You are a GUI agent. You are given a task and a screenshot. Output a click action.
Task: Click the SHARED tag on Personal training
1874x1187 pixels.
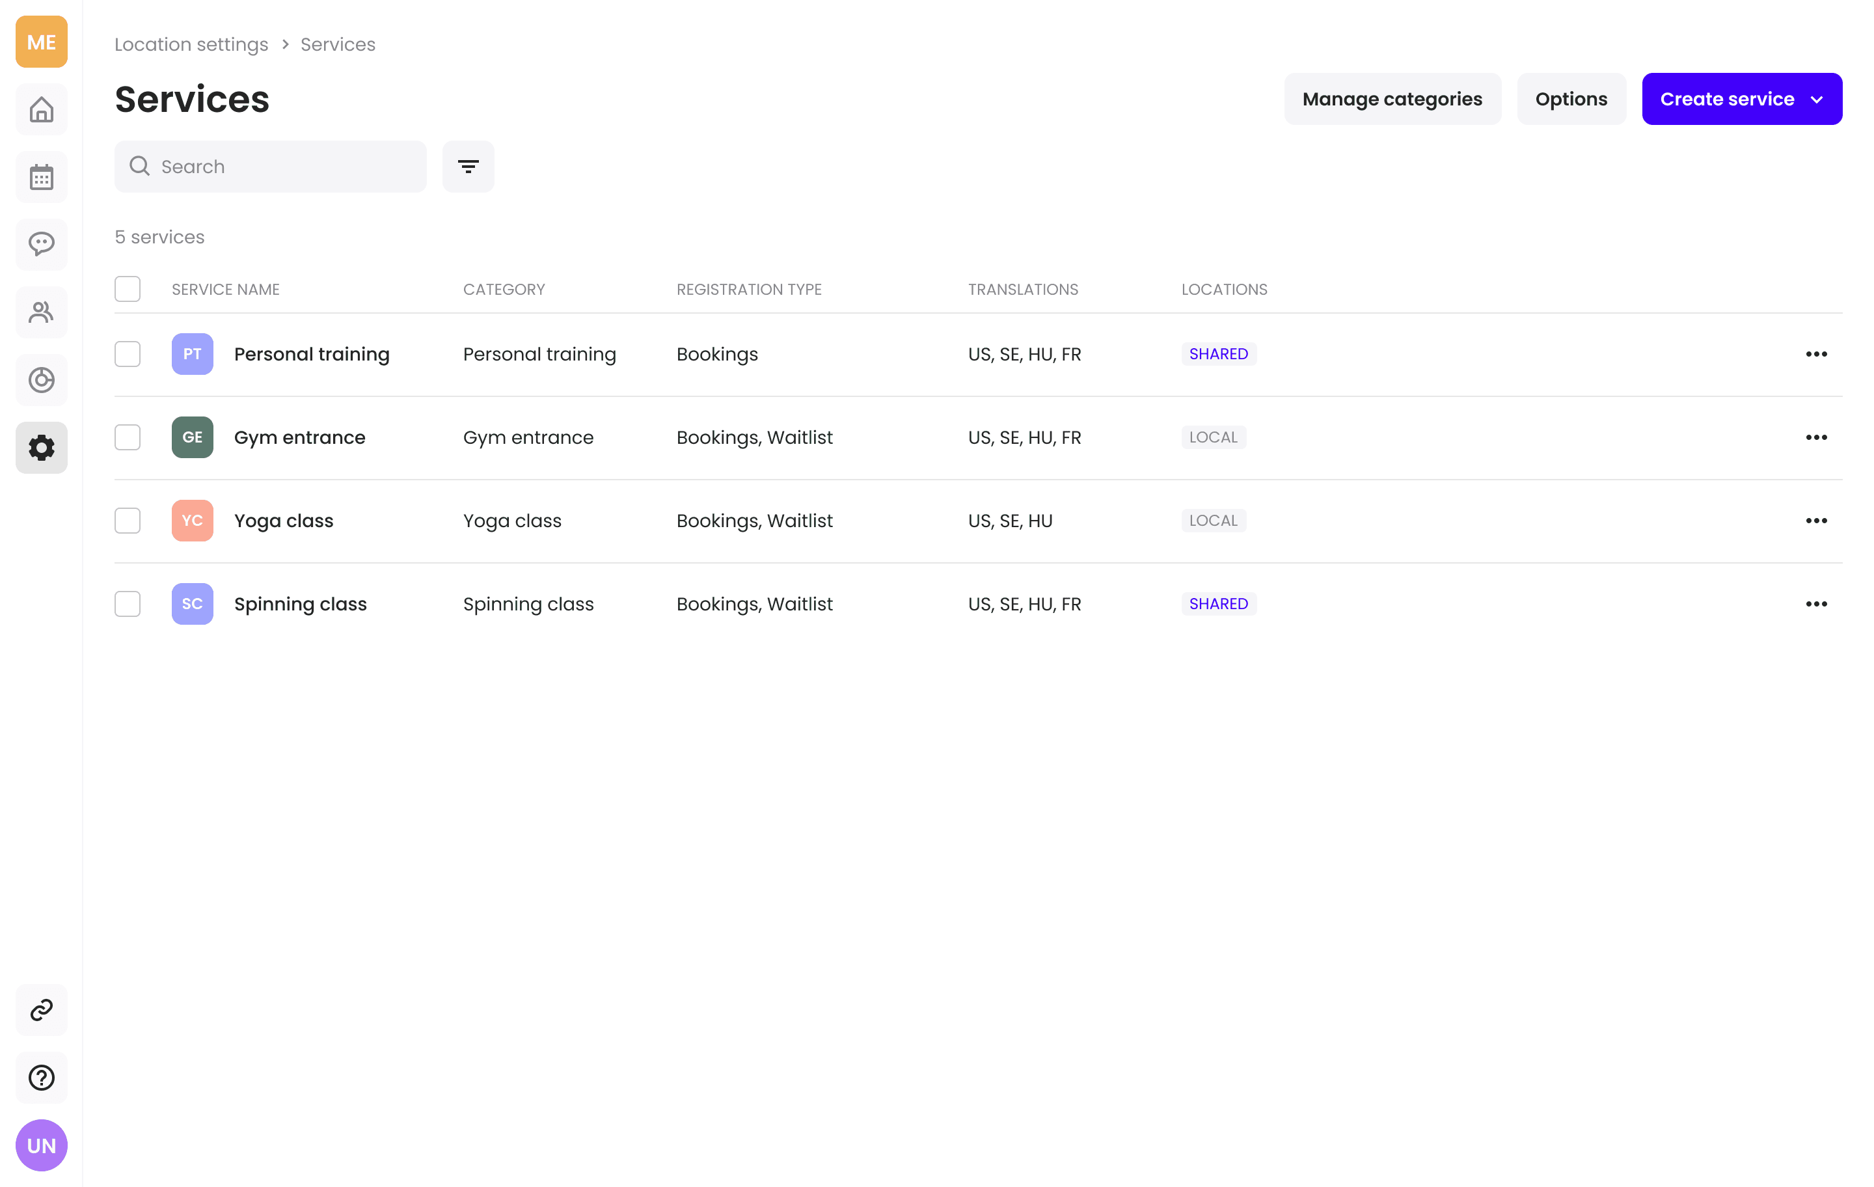(x=1219, y=354)
